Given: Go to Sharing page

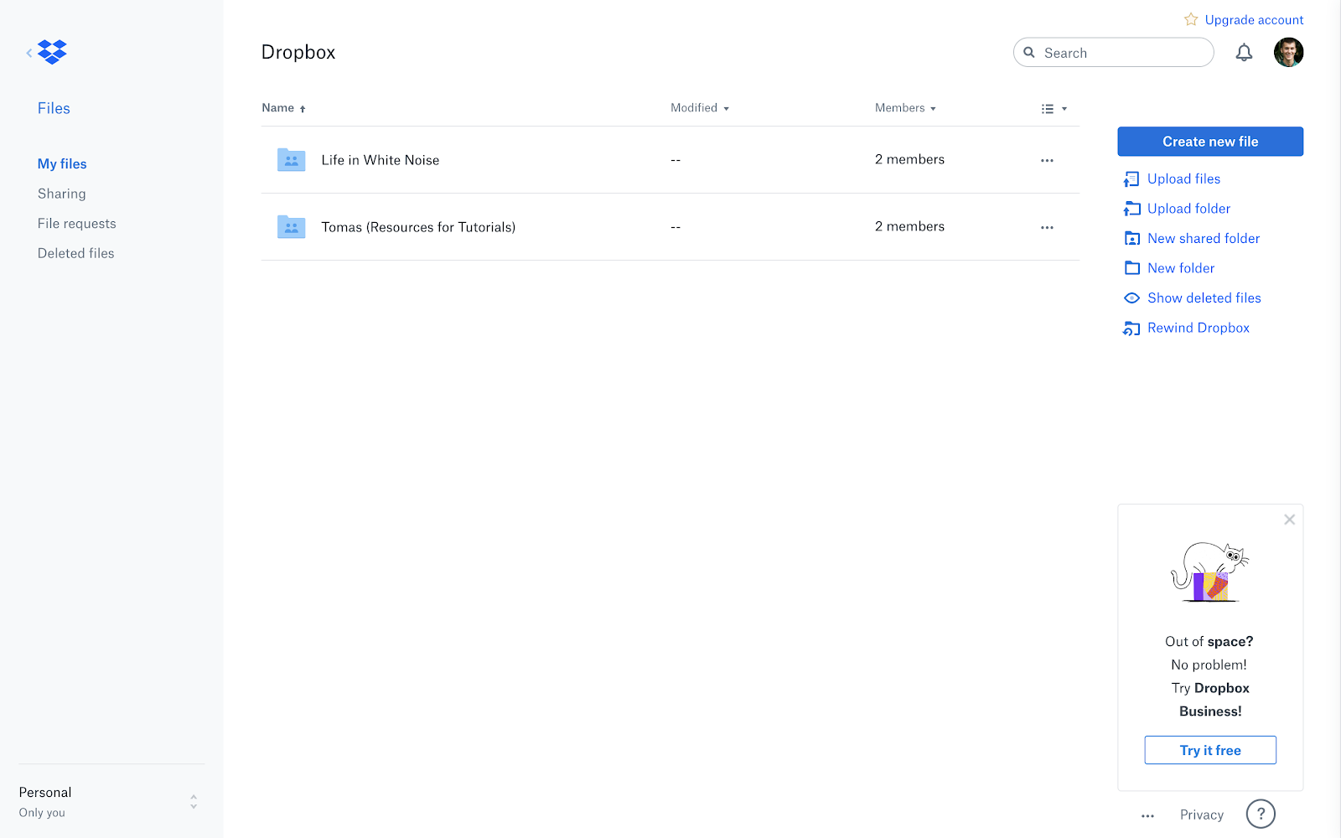Looking at the screenshot, I should (61, 194).
